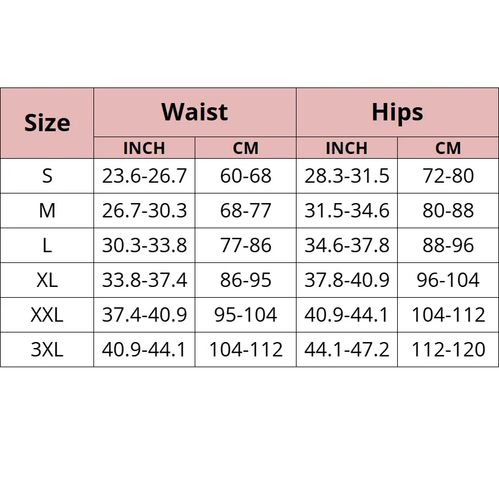Select the 96-104 hips cm cell

[448, 280]
